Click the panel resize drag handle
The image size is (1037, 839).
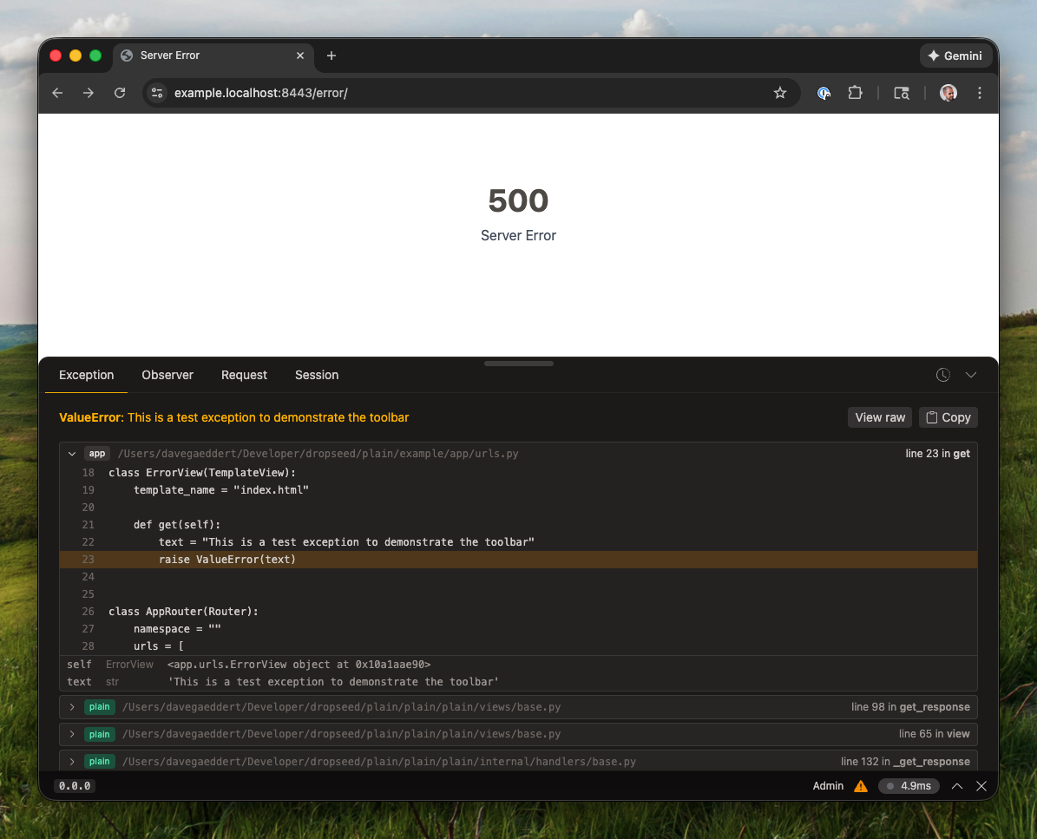518,364
